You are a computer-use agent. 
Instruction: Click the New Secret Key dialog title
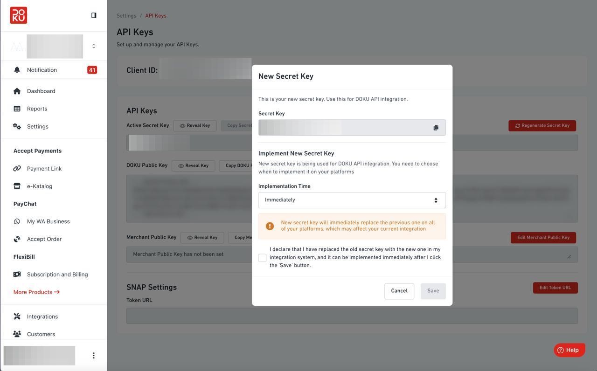click(x=286, y=76)
